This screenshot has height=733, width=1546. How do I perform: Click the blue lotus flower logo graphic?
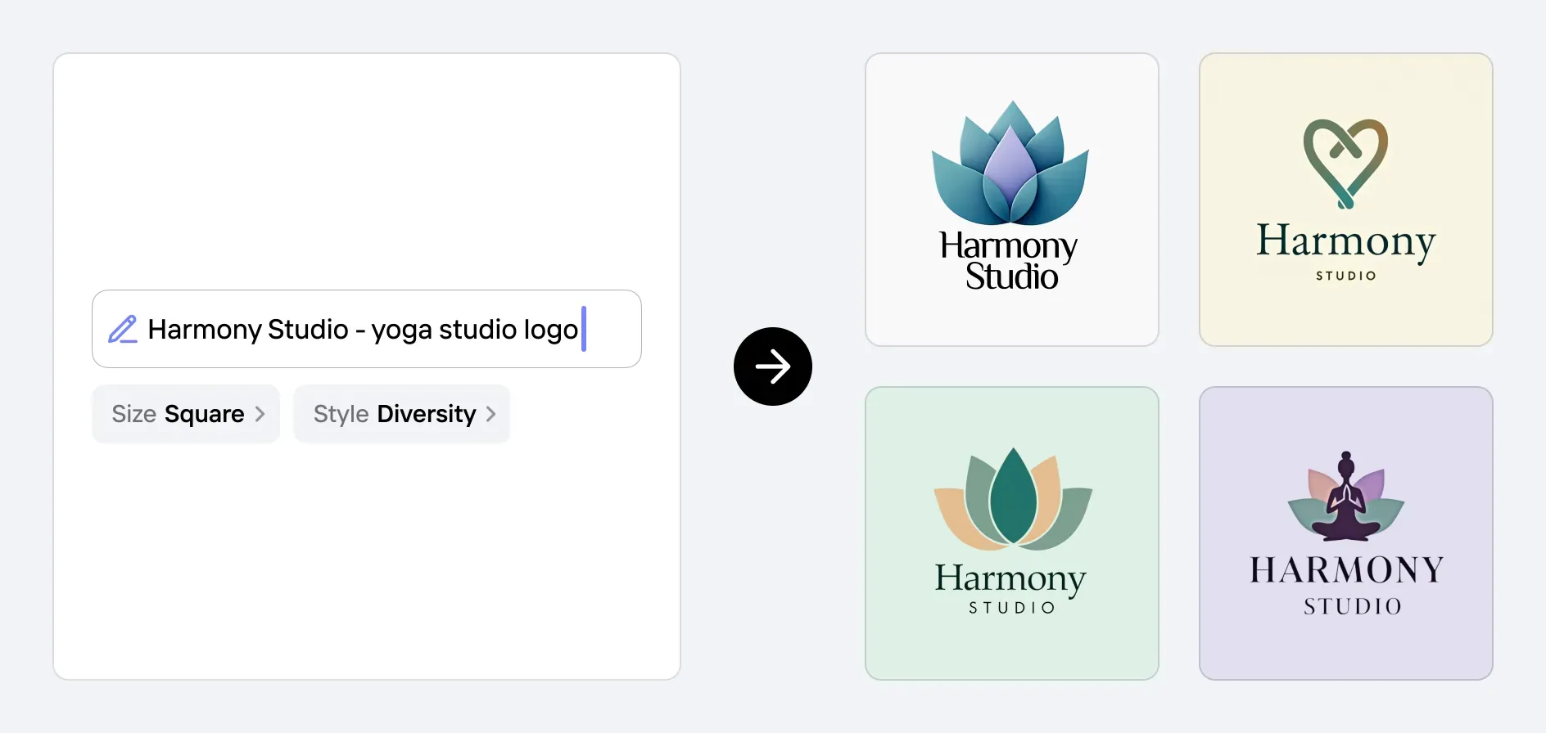[1010, 163]
